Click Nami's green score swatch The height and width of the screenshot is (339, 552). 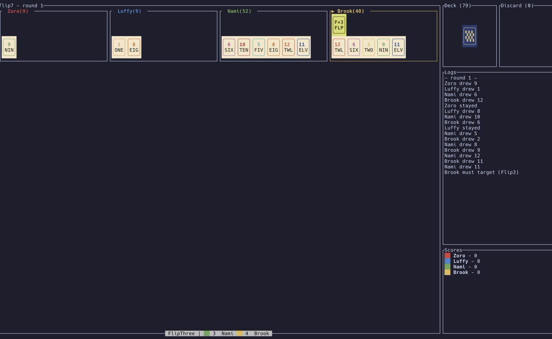(x=448, y=267)
